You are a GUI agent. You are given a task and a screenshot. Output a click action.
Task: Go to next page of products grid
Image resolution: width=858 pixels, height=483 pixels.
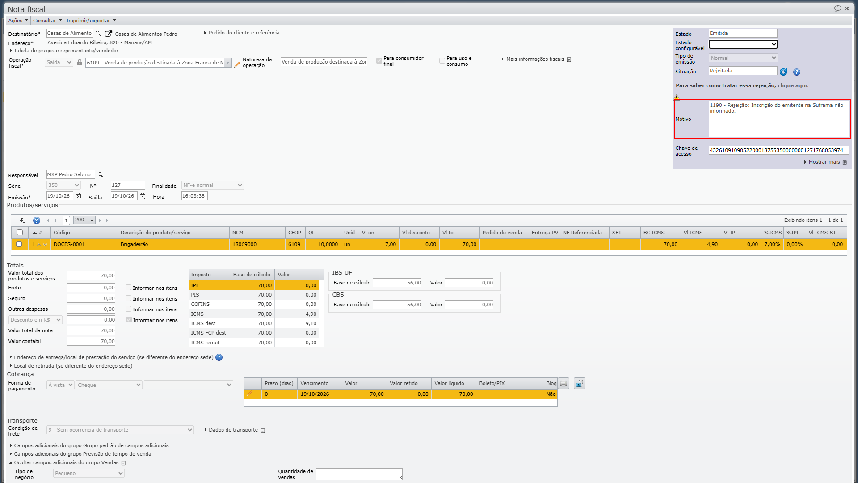[x=100, y=220]
